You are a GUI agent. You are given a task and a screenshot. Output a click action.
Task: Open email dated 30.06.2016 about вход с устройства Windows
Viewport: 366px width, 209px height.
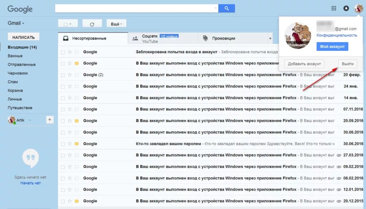[211, 132]
